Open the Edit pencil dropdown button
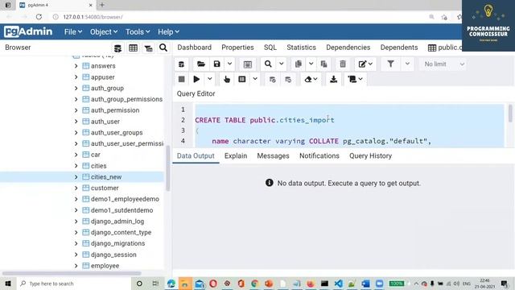Viewport: 515px width, 290px height. pos(365,64)
